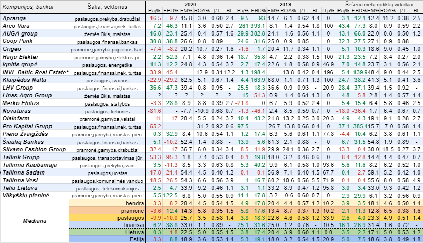Click the 2020 Paj% column header
Viewport: 423px width, 243px height.
tap(155, 11)
